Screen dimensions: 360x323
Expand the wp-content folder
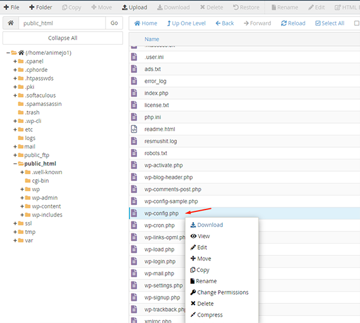pos(22,206)
